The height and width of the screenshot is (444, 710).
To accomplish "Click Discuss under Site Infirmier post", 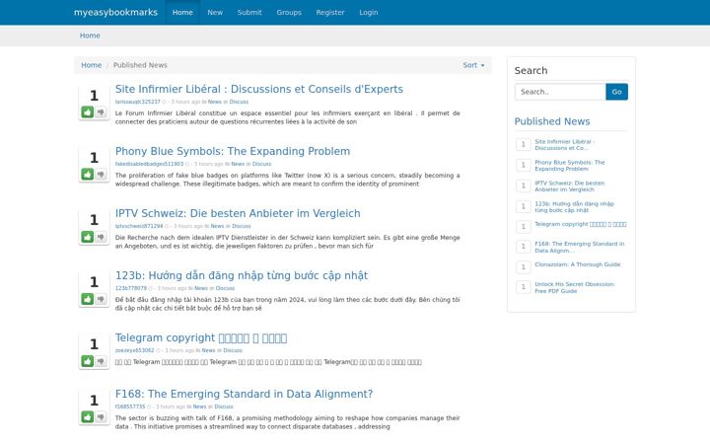I will (x=239, y=102).
